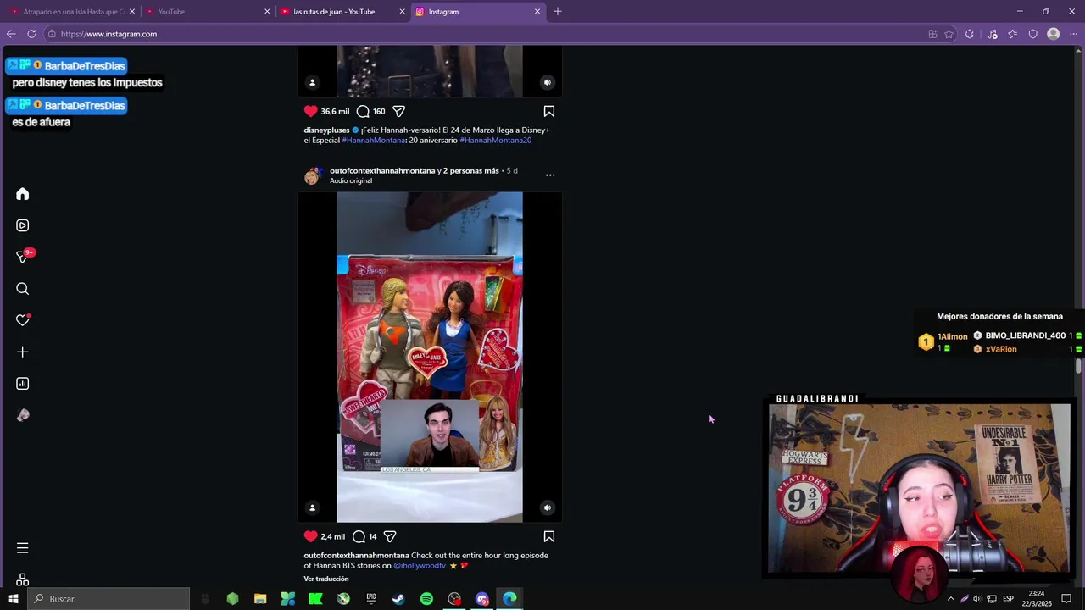Image resolution: width=1085 pixels, height=610 pixels.
Task: Open comments on post with 14 comments
Action: pos(359,536)
